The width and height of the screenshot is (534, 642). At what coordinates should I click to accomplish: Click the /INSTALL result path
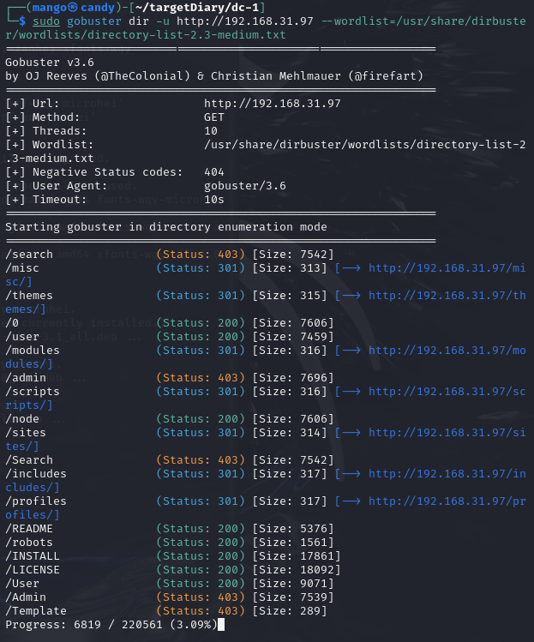(x=33, y=555)
